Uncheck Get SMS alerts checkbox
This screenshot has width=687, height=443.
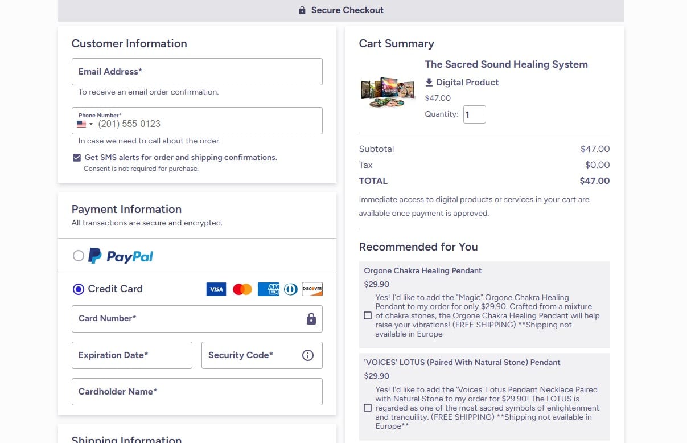tap(77, 158)
